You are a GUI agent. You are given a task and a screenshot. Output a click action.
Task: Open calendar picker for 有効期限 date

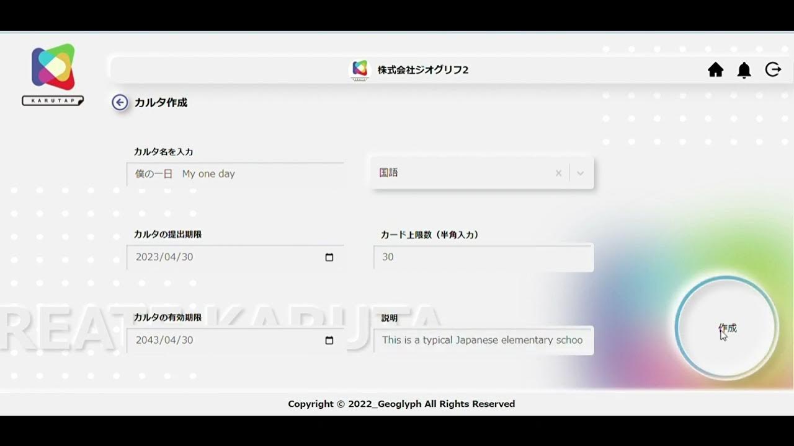(329, 340)
